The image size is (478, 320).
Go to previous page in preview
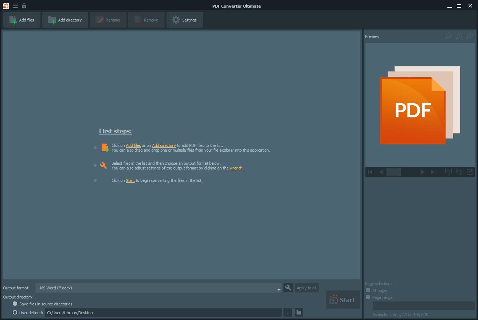click(x=381, y=172)
